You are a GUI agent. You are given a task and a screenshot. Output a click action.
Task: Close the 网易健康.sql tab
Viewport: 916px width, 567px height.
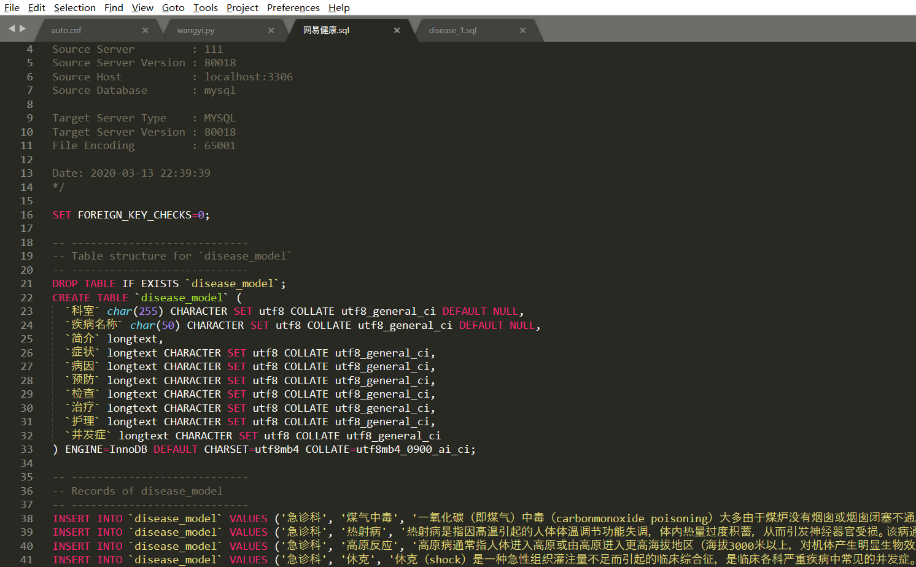click(x=397, y=30)
